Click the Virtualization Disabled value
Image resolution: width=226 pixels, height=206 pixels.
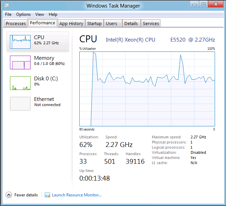(x=198, y=152)
